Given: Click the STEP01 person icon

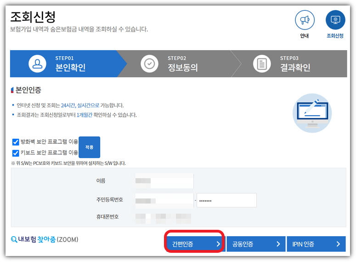Looking at the screenshot, I should (38, 64).
